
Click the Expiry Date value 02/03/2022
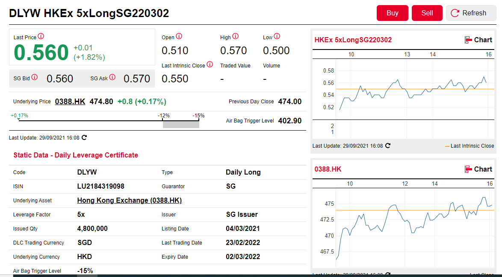point(243,257)
